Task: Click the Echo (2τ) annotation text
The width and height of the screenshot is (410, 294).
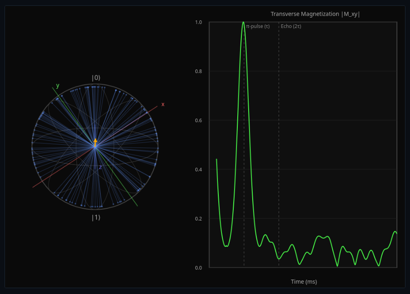Action: (x=292, y=27)
